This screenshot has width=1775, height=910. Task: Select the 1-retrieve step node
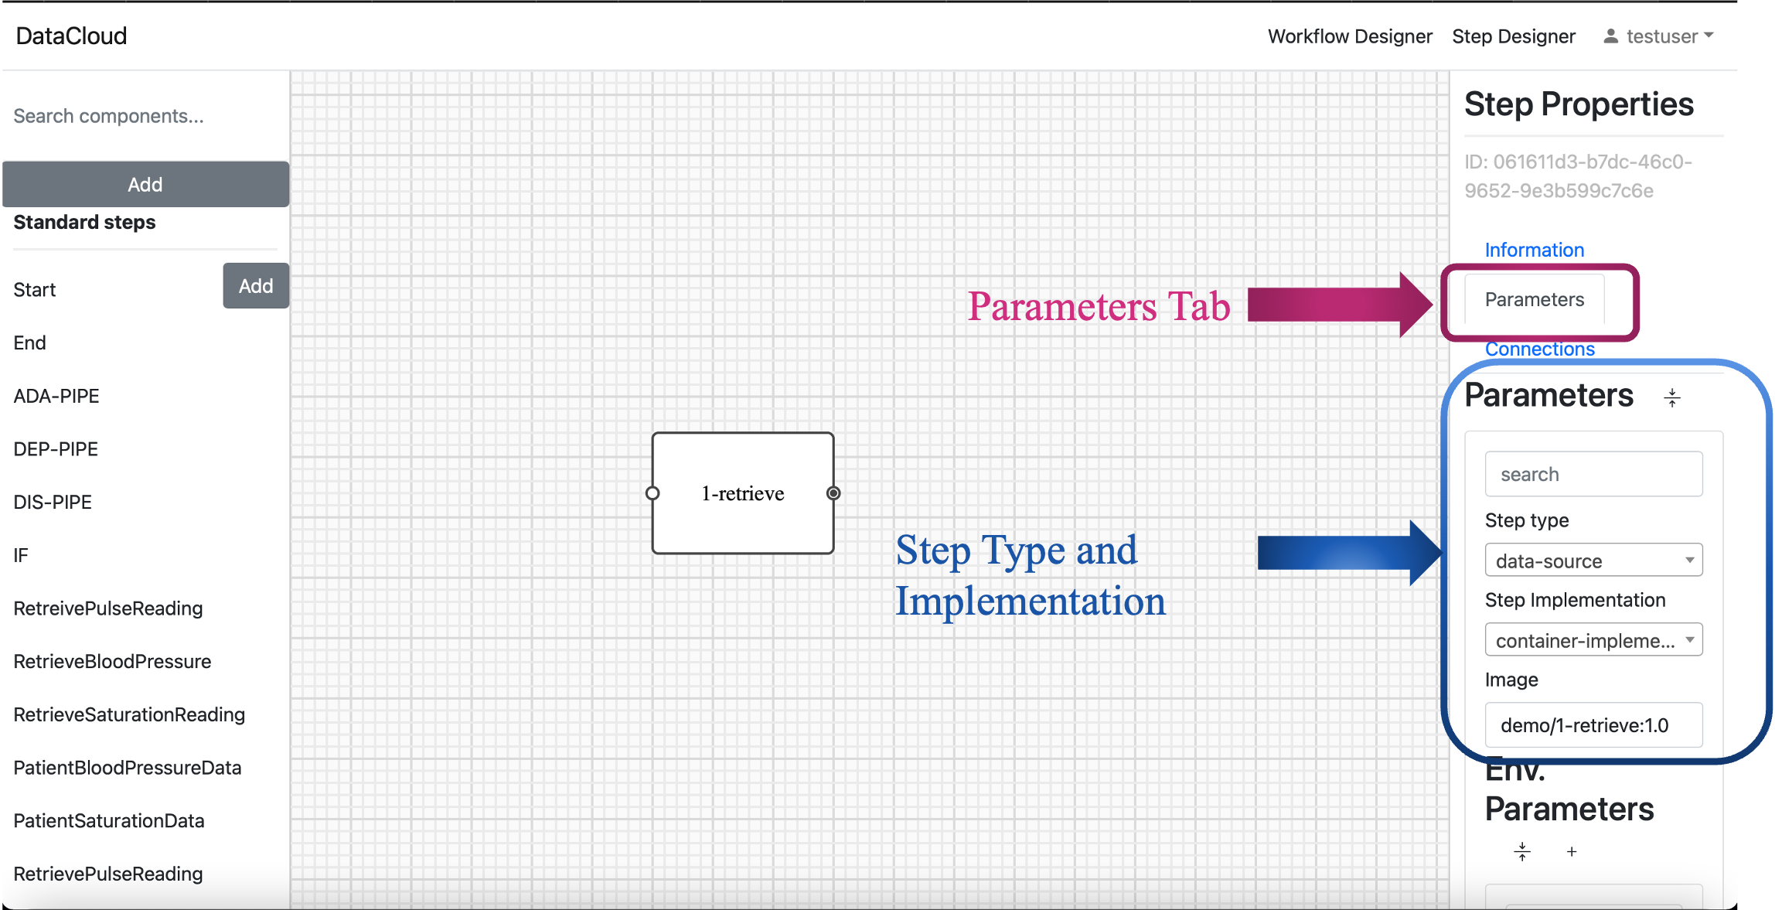point(743,493)
